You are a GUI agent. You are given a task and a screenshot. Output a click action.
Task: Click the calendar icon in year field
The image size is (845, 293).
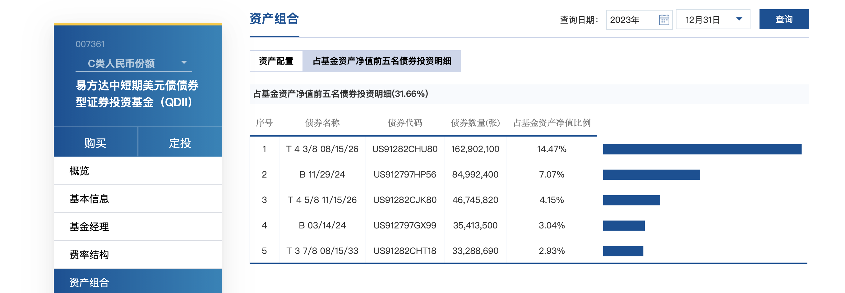pyautogui.click(x=664, y=20)
